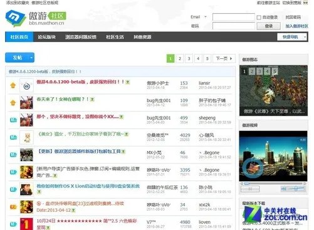Screen dimensions: 314x230
Task: Click the sticky arrow icon beside 傲游4.0.6.1200-beta thread
Action: click(13, 85)
